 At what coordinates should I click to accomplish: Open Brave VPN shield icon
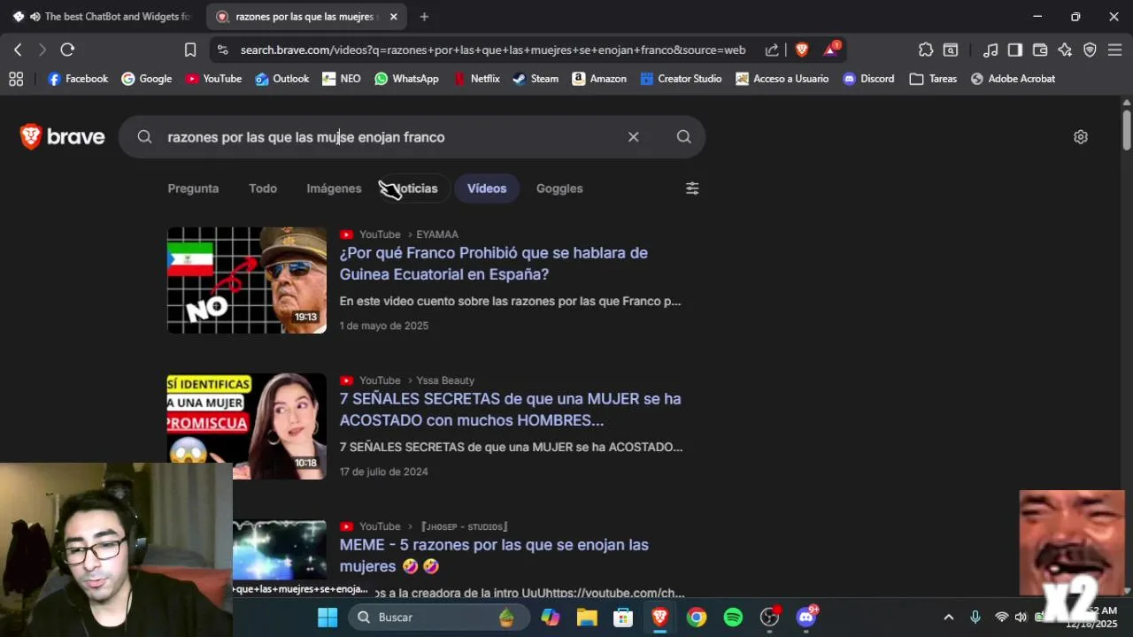tap(1090, 50)
